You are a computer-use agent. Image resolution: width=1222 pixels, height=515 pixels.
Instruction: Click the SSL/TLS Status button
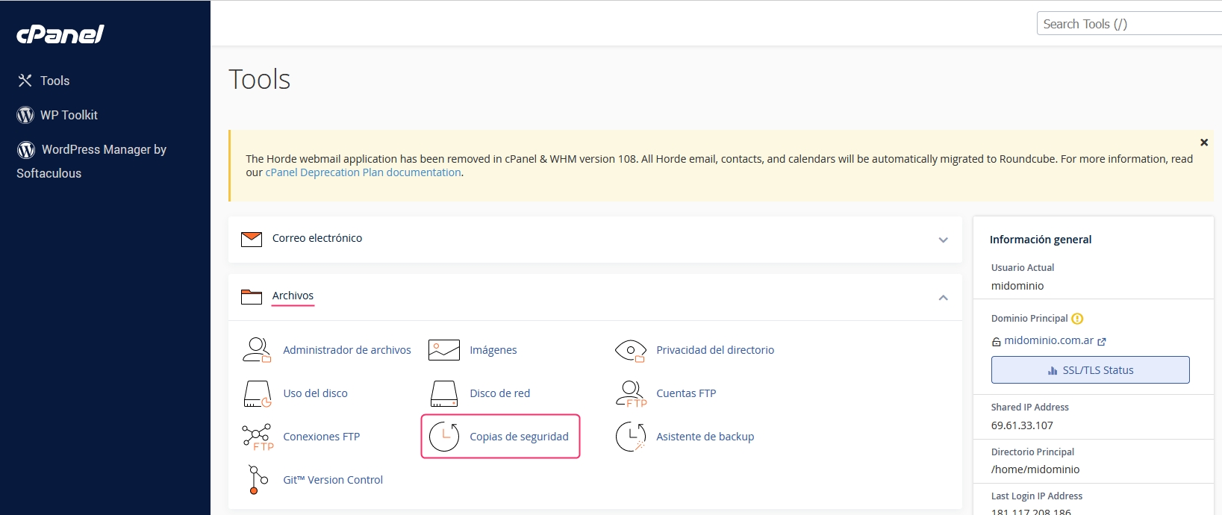[x=1090, y=370]
